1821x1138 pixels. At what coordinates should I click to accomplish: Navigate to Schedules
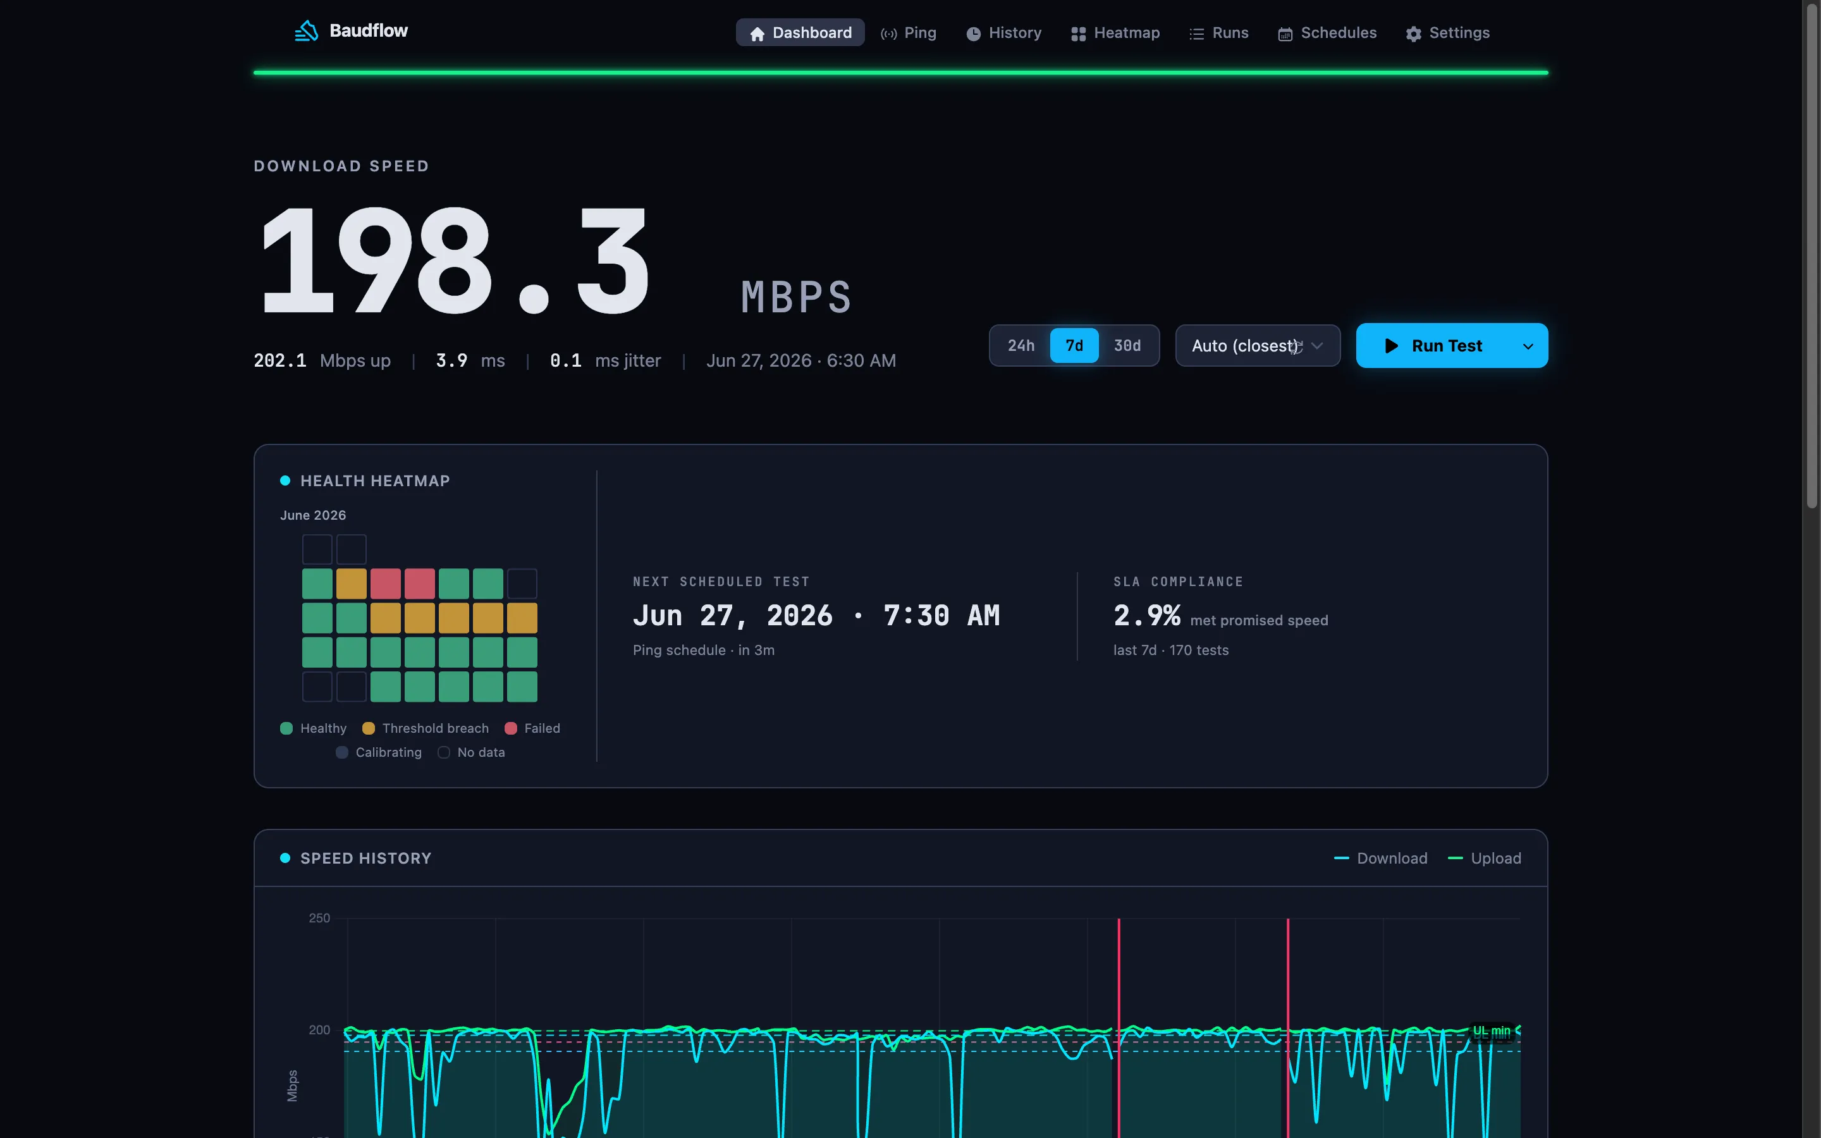pyautogui.click(x=1327, y=32)
